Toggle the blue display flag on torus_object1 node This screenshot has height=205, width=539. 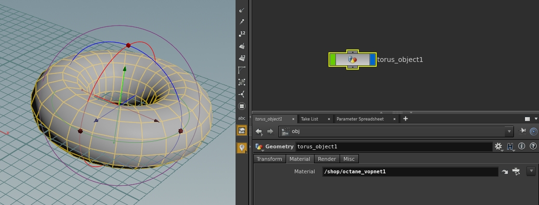coord(372,60)
